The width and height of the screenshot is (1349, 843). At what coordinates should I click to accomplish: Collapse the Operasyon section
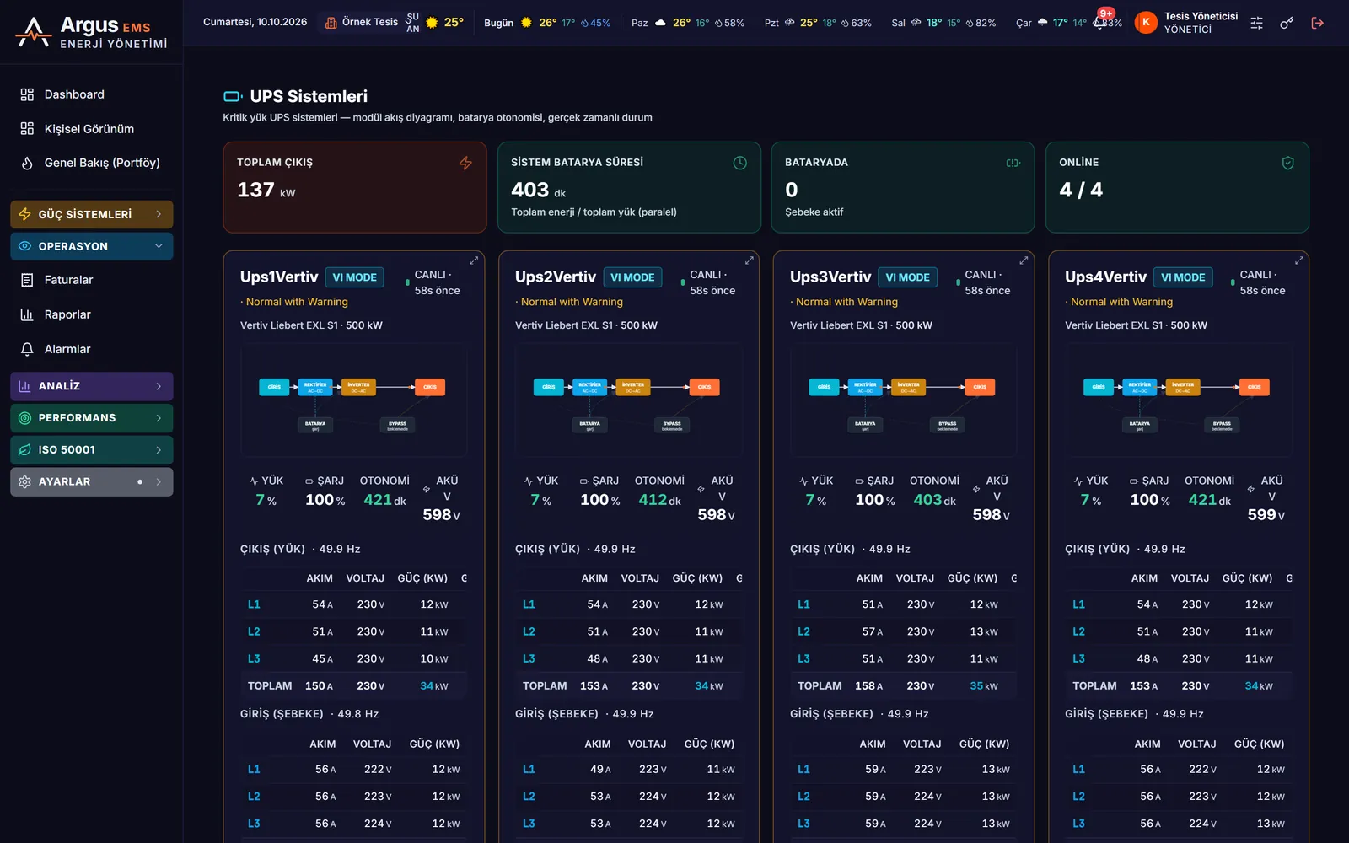pos(92,246)
